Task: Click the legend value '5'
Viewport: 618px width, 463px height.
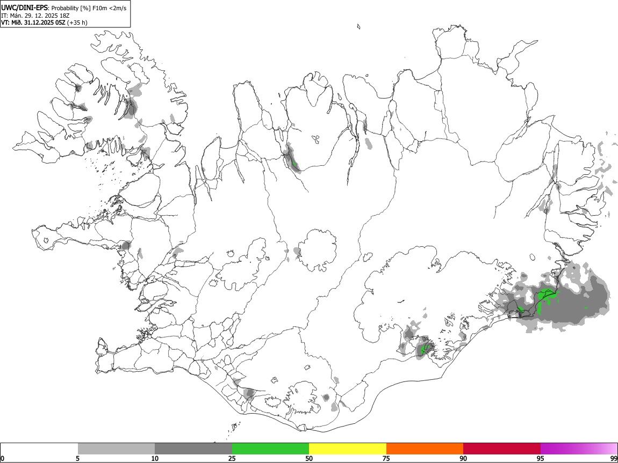Action: pyautogui.click(x=77, y=459)
